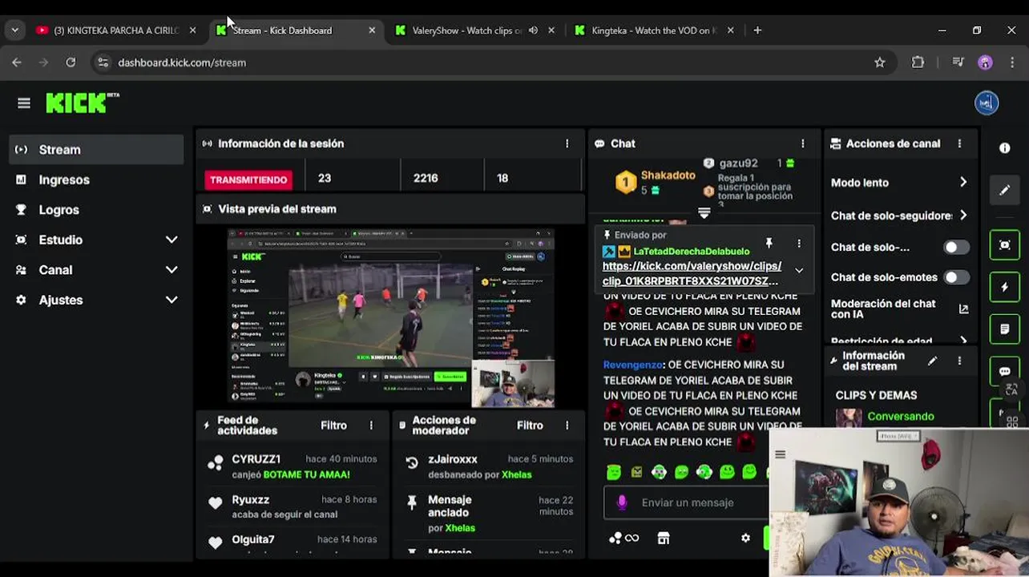Open Acciones de canal options menu
This screenshot has height=577, width=1029.
point(959,143)
